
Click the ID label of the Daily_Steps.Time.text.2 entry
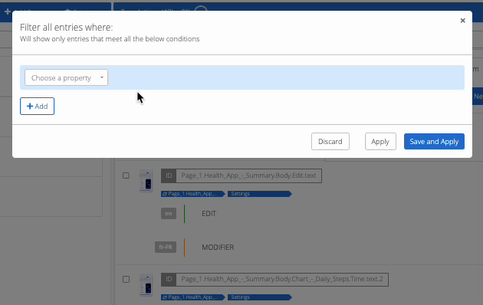pos(169,280)
